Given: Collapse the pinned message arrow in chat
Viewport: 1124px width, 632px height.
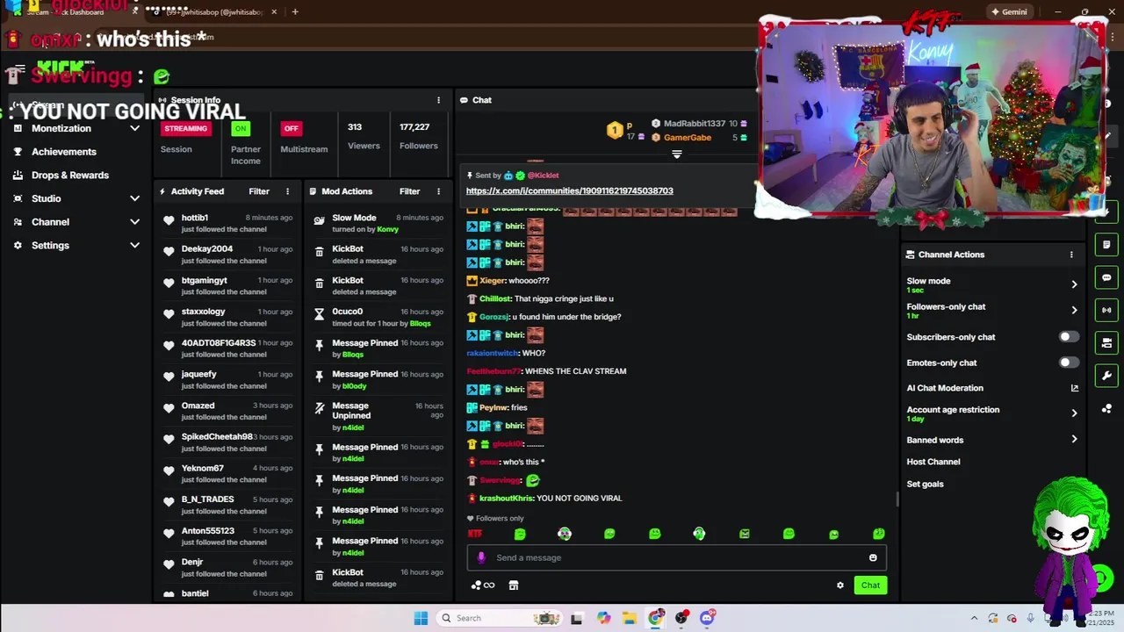Looking at the screenshot, I should pyautogui.click(x=676, y=154).
